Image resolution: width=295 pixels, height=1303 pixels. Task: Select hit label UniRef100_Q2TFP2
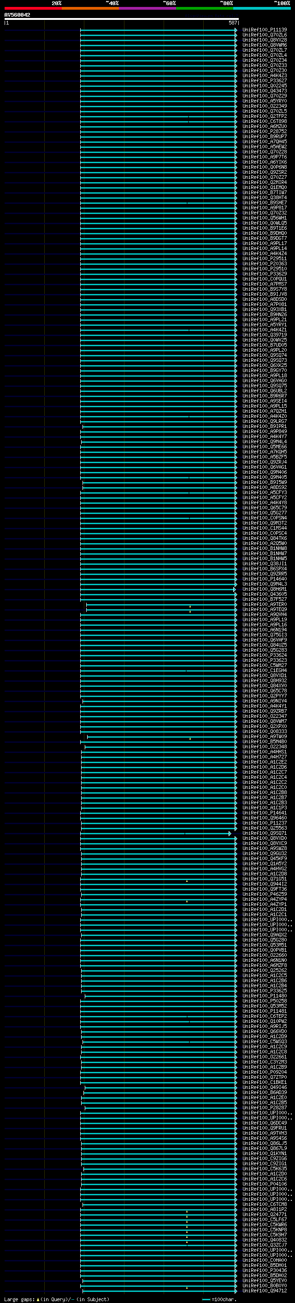pos(264,116)
